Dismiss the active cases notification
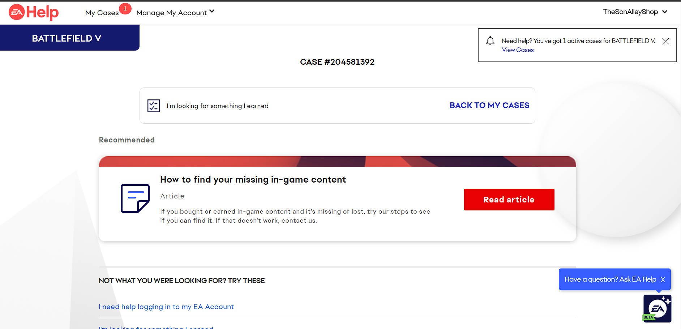Viewport: 681px width, 329px height. point(665,41)
